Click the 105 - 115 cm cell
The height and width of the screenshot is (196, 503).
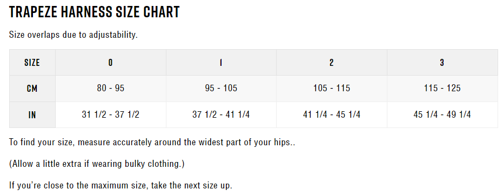(x=332, y=89)
